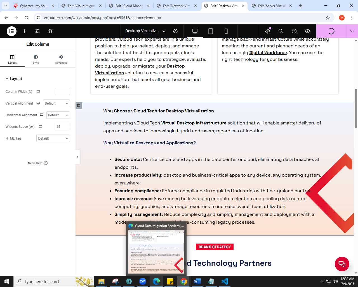358x287 pixels.
Task: Toggle Widgets Space responsive device icon
Action: pyautogui.click(x=41, y=127)
